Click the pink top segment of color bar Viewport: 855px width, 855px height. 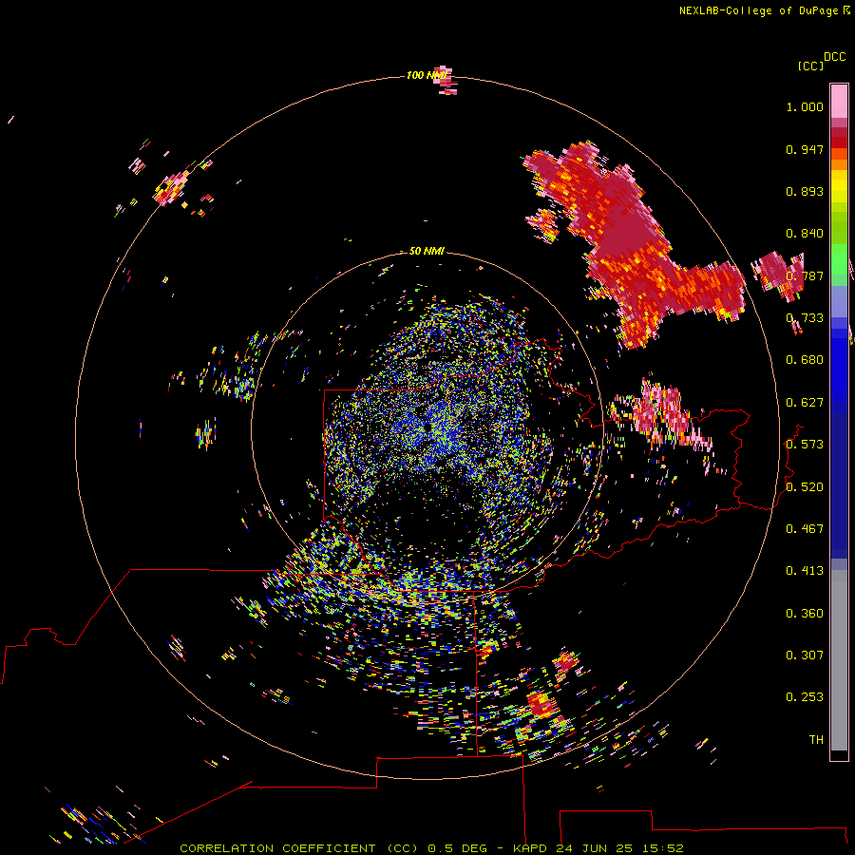coord(839,101)
